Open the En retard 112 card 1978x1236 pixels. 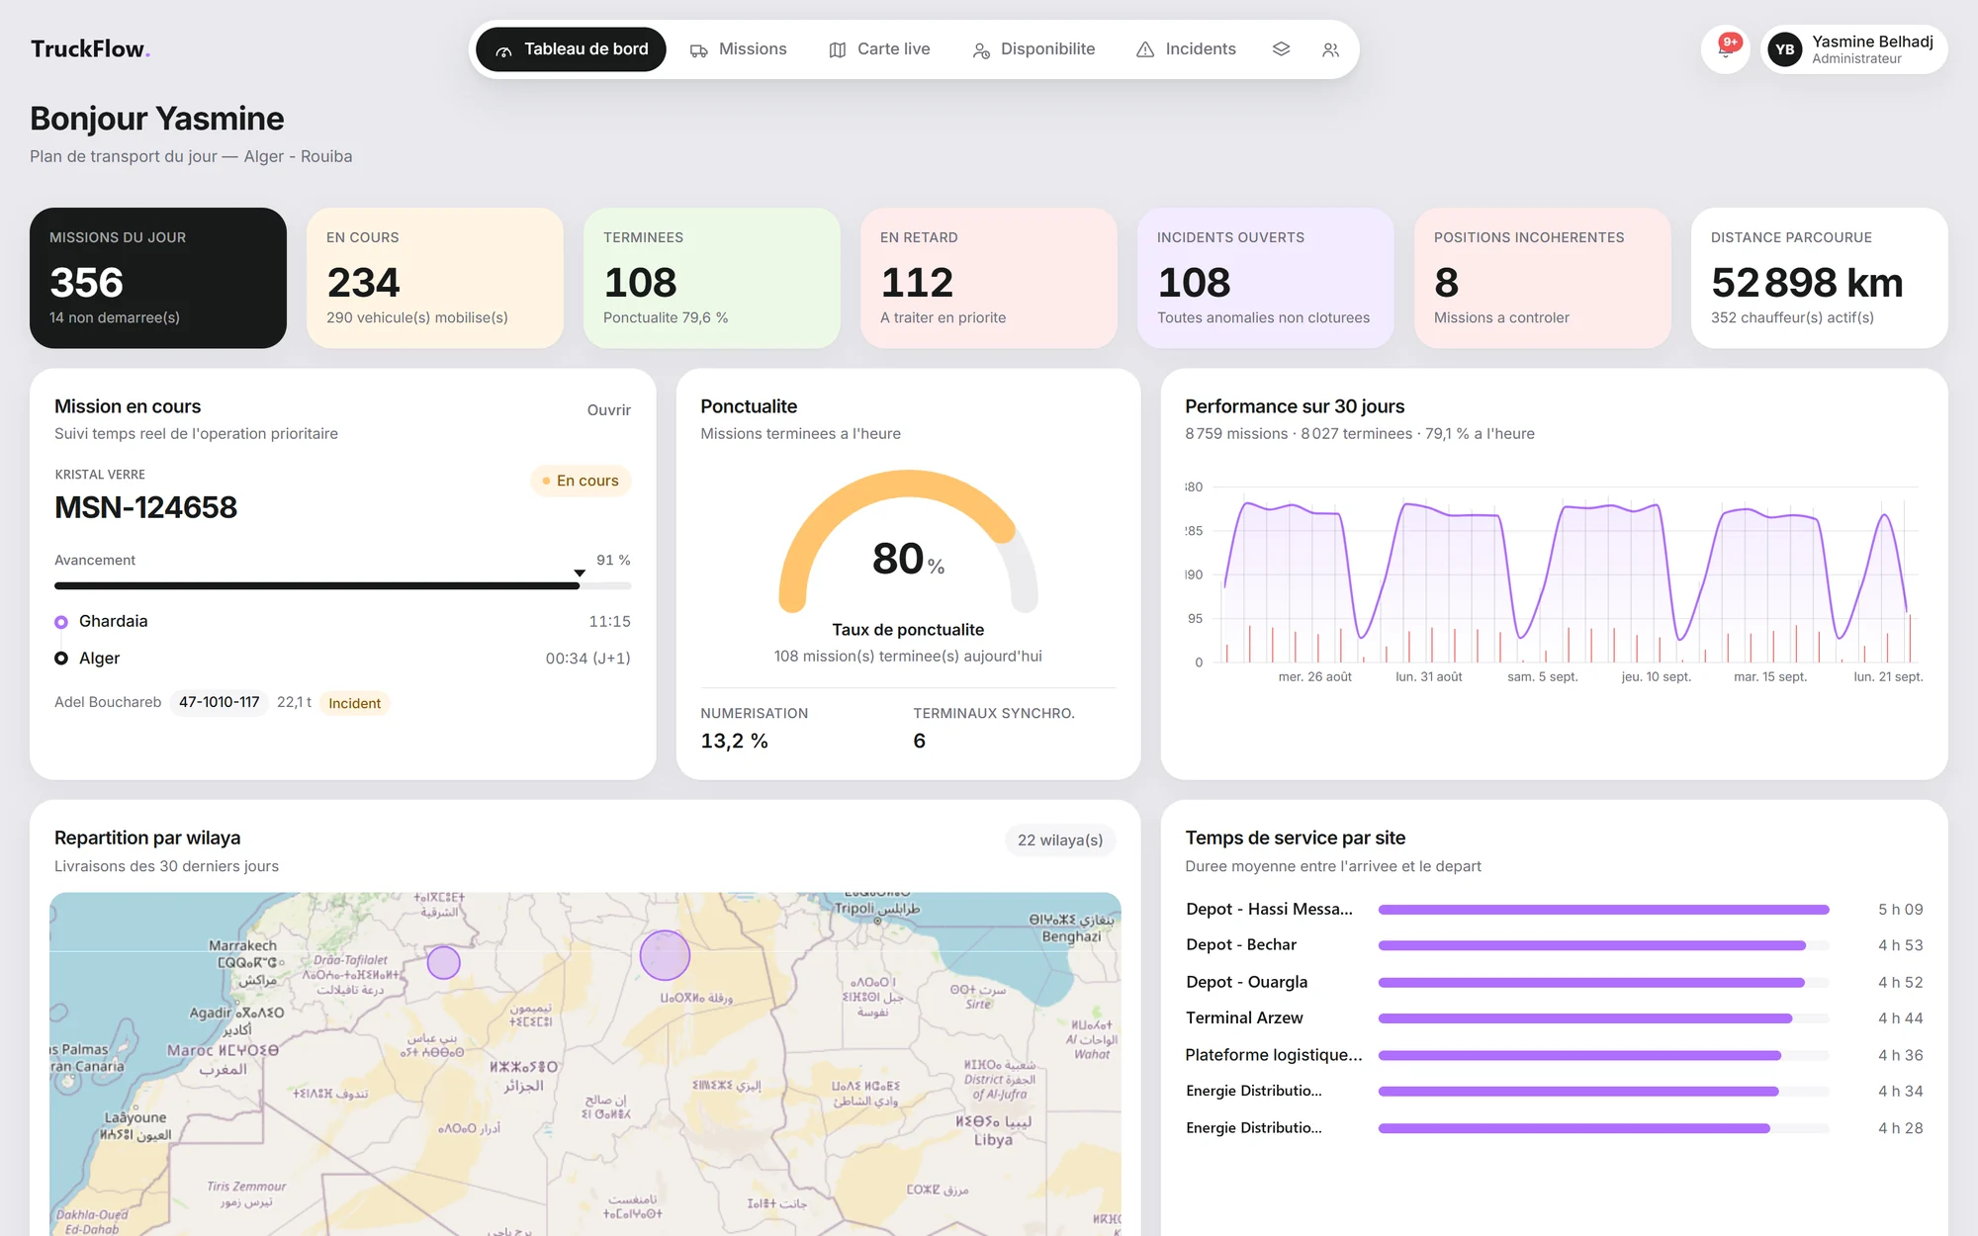point(989,278)
